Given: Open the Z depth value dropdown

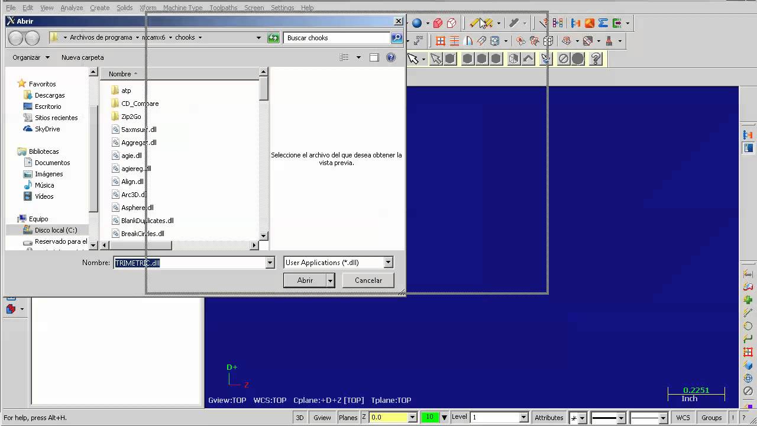Looking at the screenshot, I should (413, 418).
